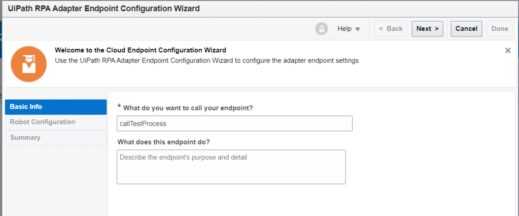Expand the Help dropdown arrow
Screen dimensions: 519x216
[x=358, y=29]
